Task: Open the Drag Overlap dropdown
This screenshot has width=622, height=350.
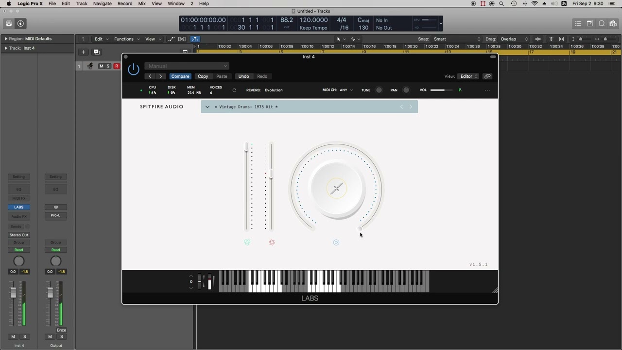Action: coord(514,39)
